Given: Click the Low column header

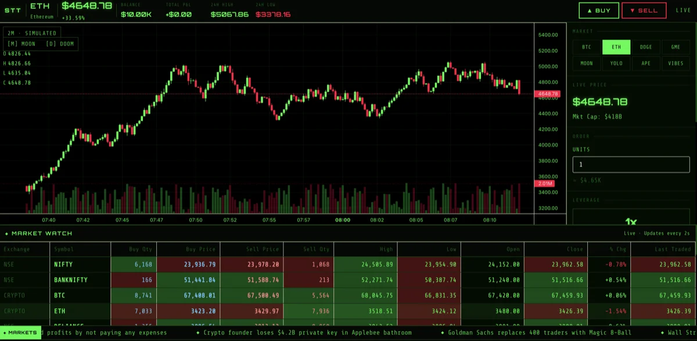Looking at the screenshot, I should point(429,249).
